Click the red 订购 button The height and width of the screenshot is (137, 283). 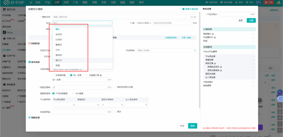click(x=269, y=2)
